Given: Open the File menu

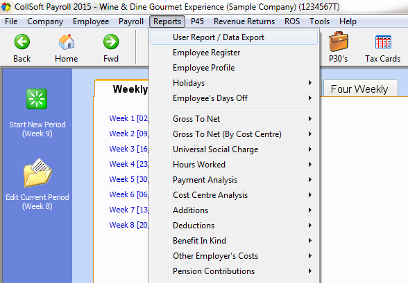Looking at the screenshot, I should pyautogui.click(x=11, y=21).
